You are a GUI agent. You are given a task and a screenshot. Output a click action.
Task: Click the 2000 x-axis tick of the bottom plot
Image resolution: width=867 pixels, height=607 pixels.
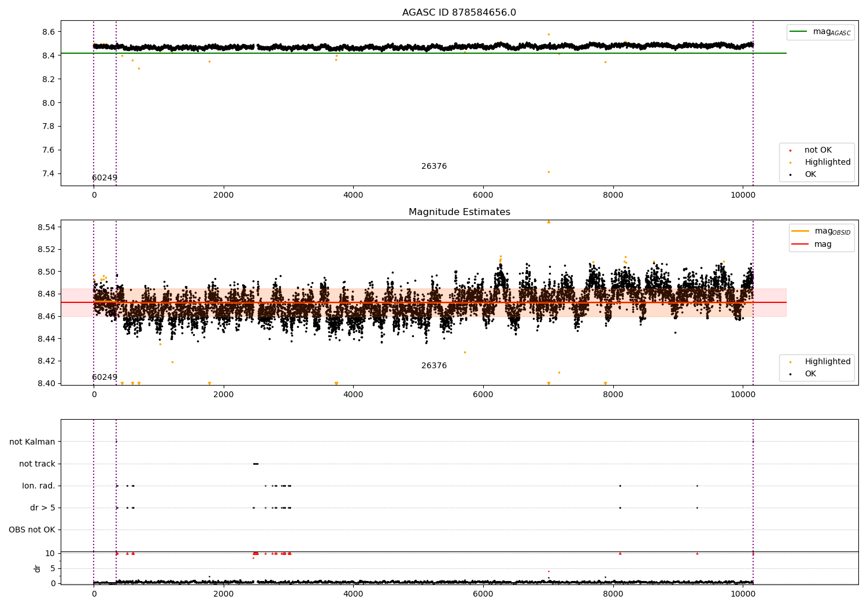point(224,594)
